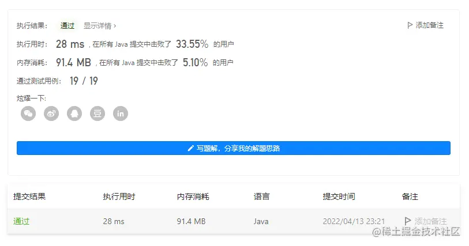Click the 提交时间 column header
Viewport: 469px width, 246px height.
(339, 196)
